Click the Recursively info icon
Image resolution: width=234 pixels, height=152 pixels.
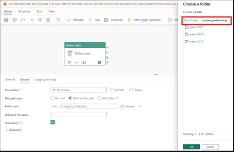[x=21, y=122]
